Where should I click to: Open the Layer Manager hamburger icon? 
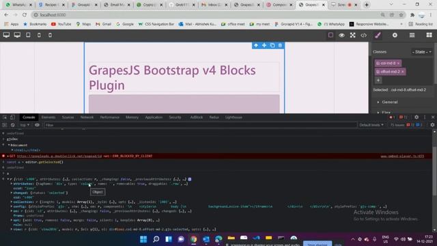412,35
